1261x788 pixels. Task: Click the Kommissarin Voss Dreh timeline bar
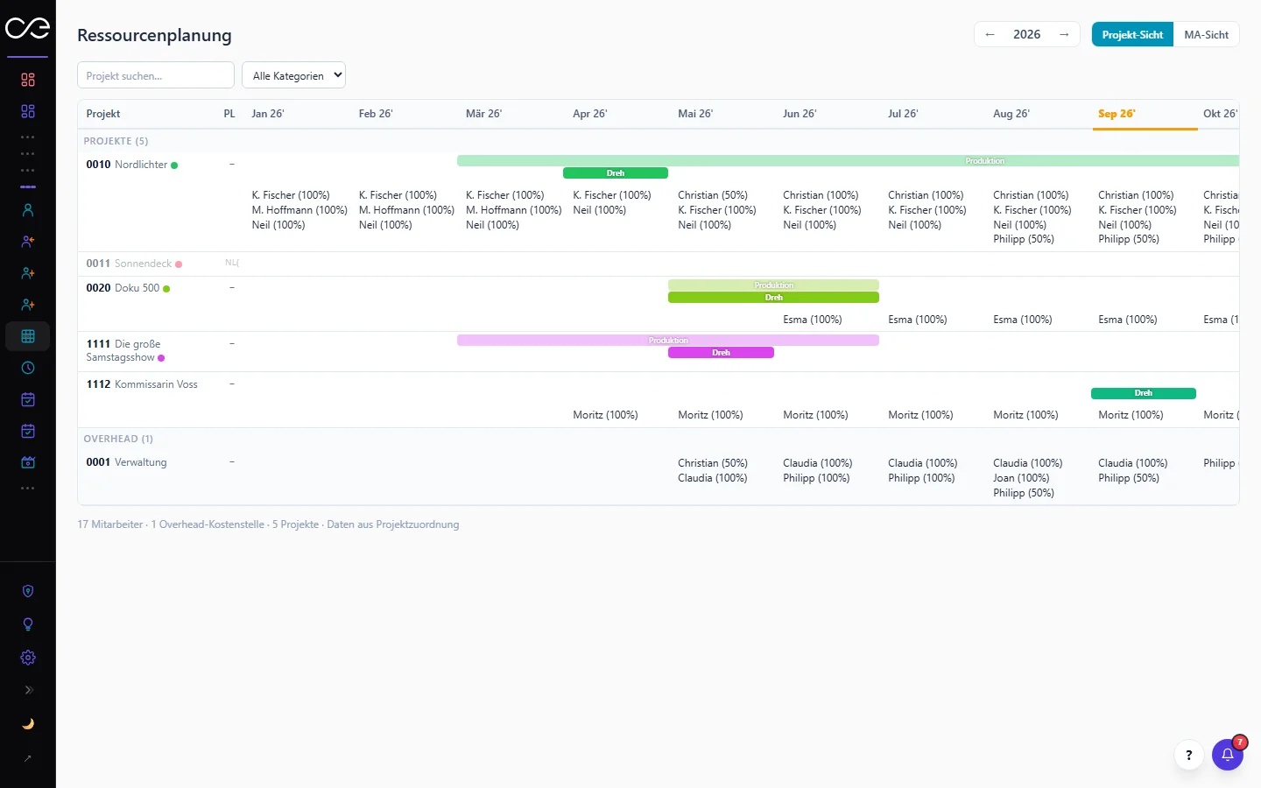point(1144,393)
